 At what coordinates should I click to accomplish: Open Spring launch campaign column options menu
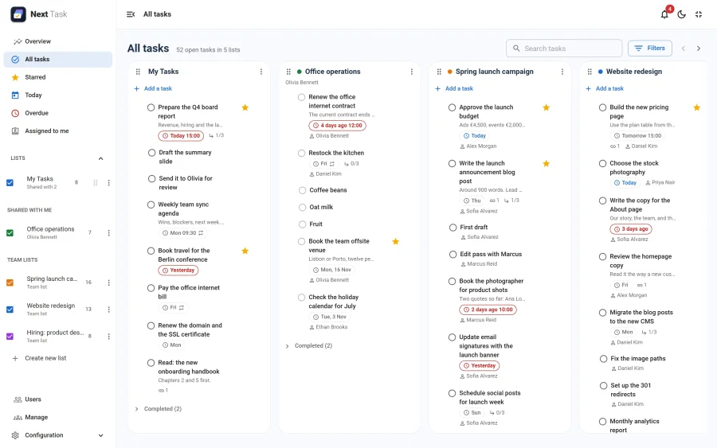pos(562,72)
